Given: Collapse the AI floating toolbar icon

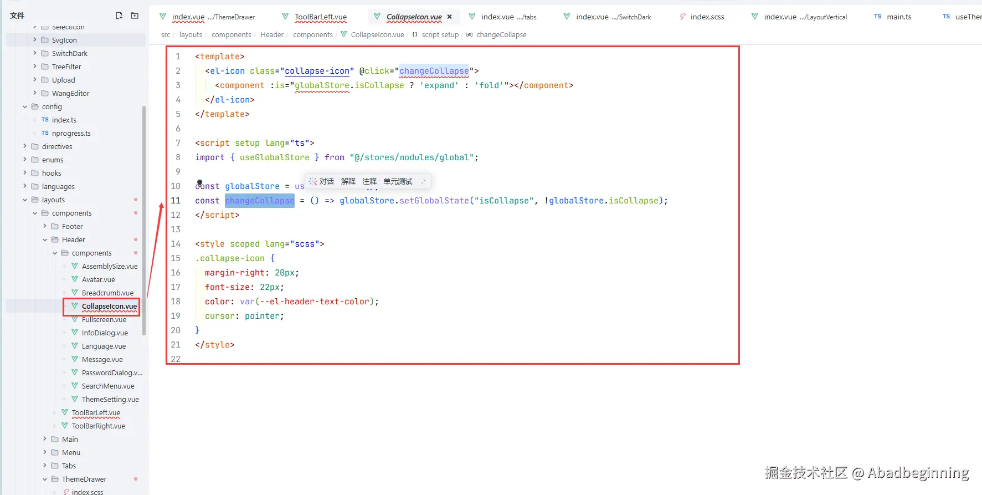Looking at the screenshot, I should click(423, 181).
